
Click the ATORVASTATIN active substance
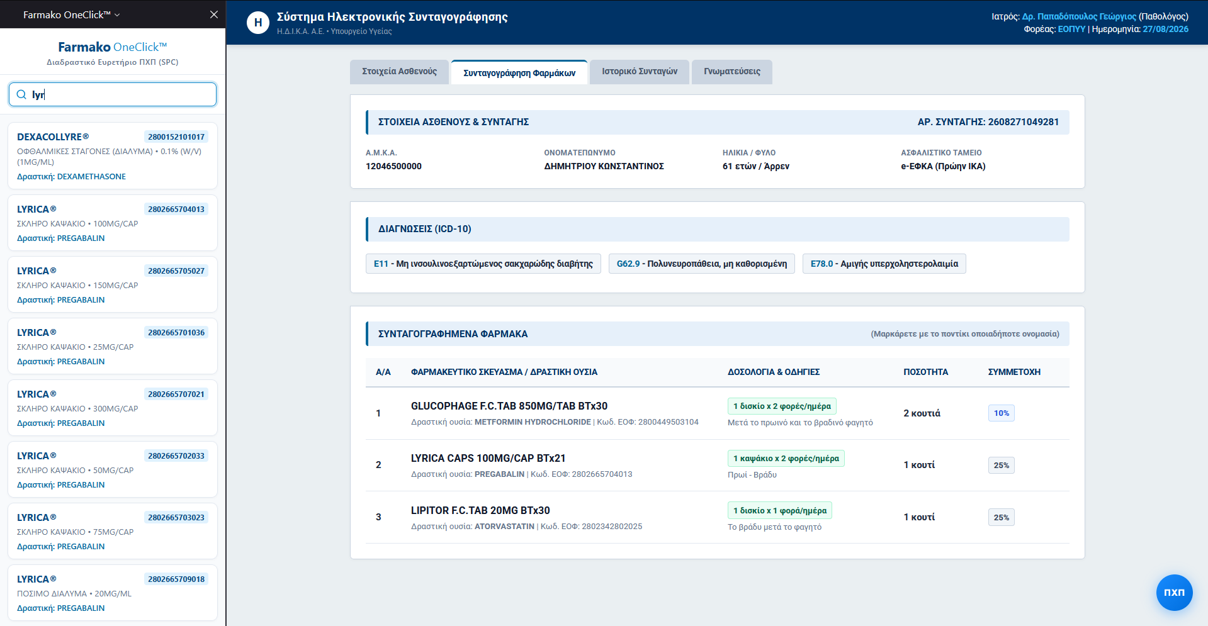504,527
